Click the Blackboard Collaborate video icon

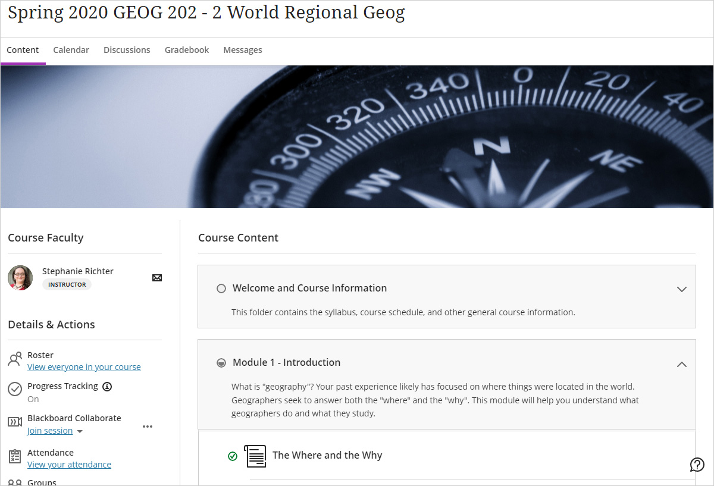15,422
